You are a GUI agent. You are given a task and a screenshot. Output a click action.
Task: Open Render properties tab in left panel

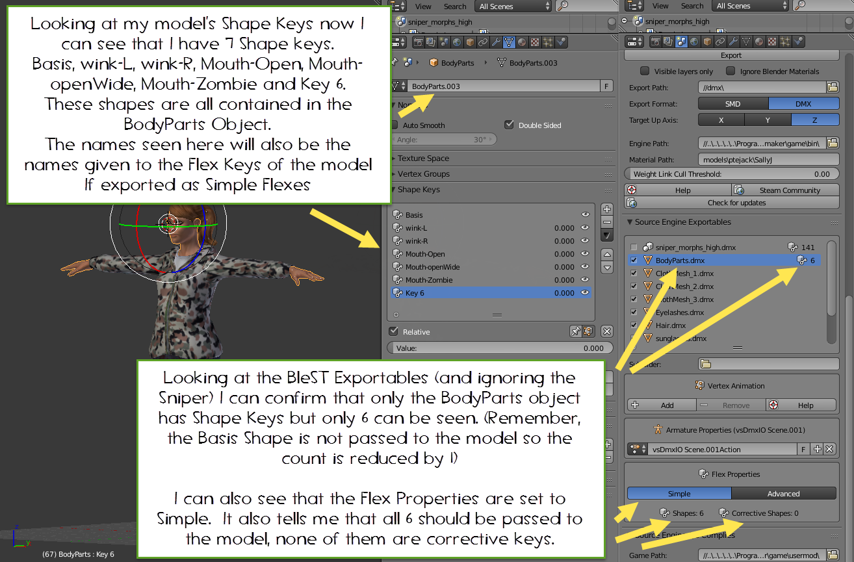point(419,42)
